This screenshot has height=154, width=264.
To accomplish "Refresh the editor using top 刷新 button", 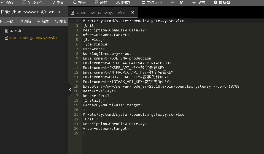I will tap(58, 3).
